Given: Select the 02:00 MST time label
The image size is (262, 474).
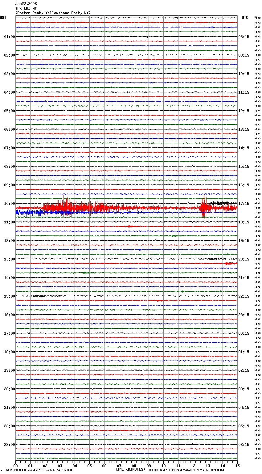Looking at the screenshot, I should tap(10, 55).
